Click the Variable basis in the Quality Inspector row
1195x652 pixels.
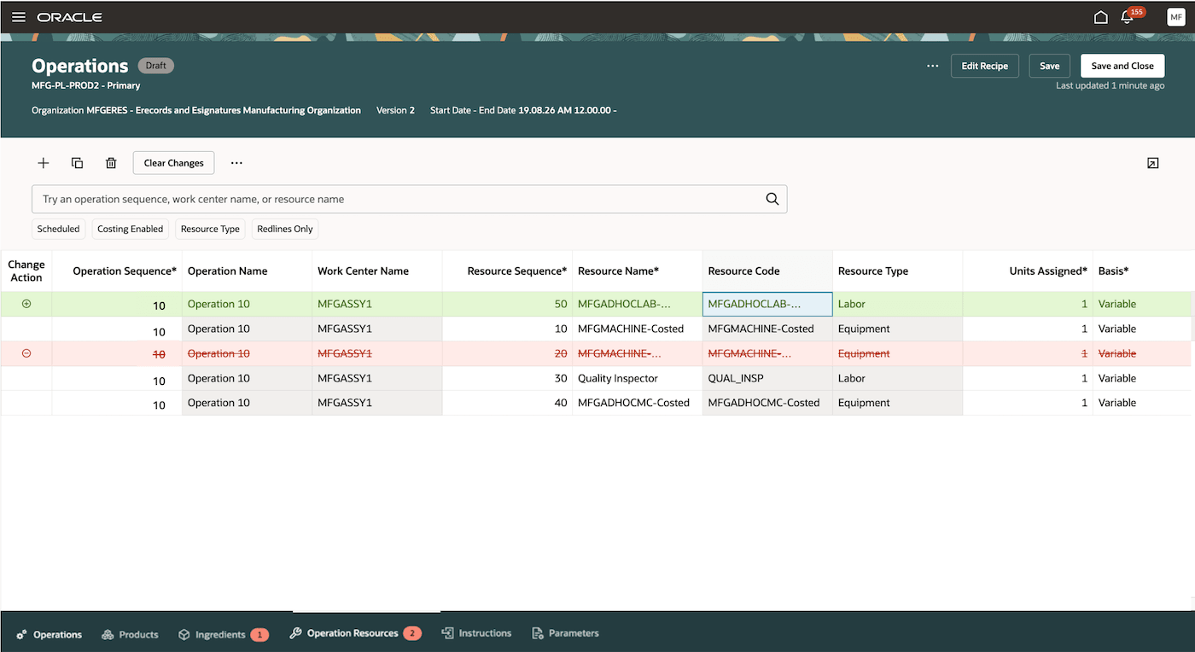tap(1142, 378)
